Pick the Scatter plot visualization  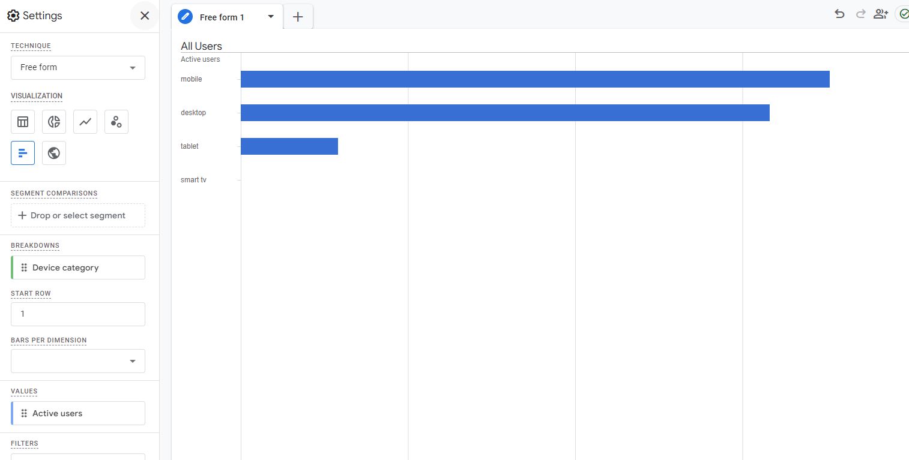click(116, 122)
